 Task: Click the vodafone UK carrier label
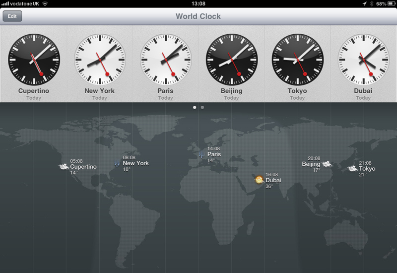(24, 4)
